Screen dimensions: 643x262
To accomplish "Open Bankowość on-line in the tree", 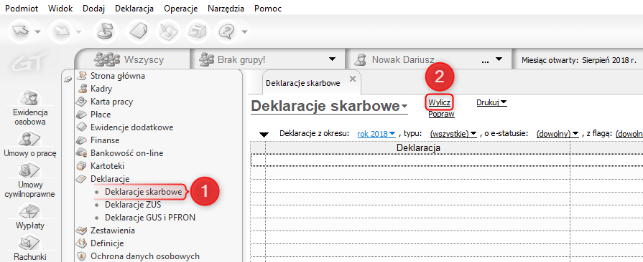I will pyautogui.click(x=126, y=153).
